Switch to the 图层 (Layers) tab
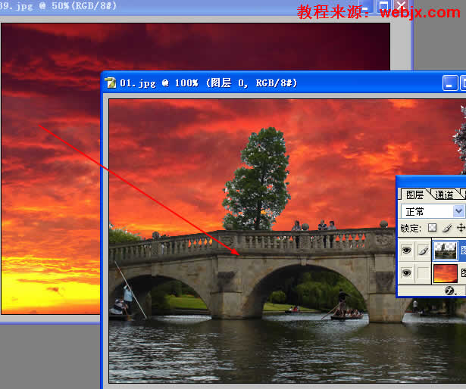Screen dimensions: 466x389 pos(414,194)
